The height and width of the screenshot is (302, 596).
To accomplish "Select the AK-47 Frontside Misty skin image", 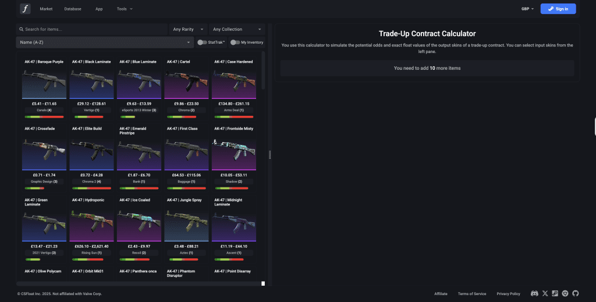I will tap(234, 154).
